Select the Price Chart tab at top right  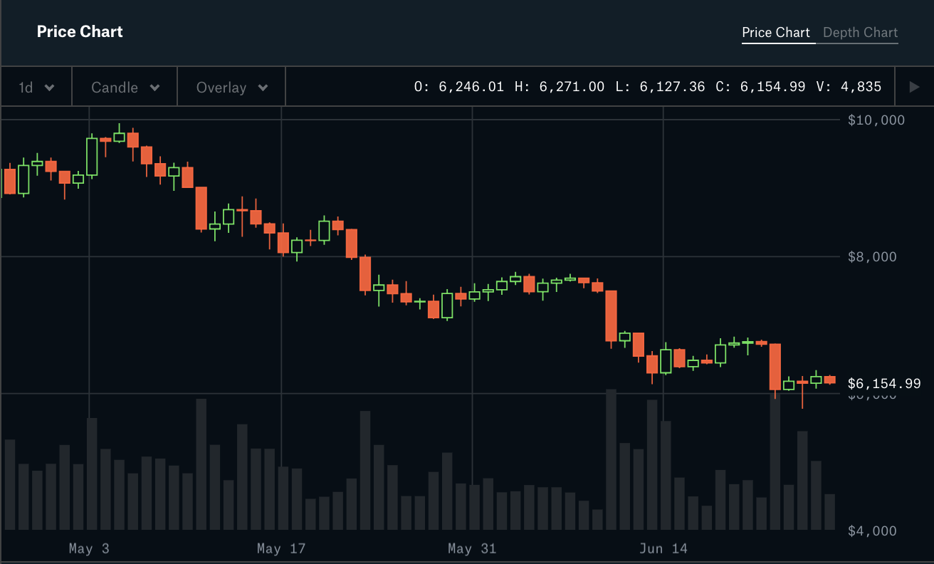point(775,33)
